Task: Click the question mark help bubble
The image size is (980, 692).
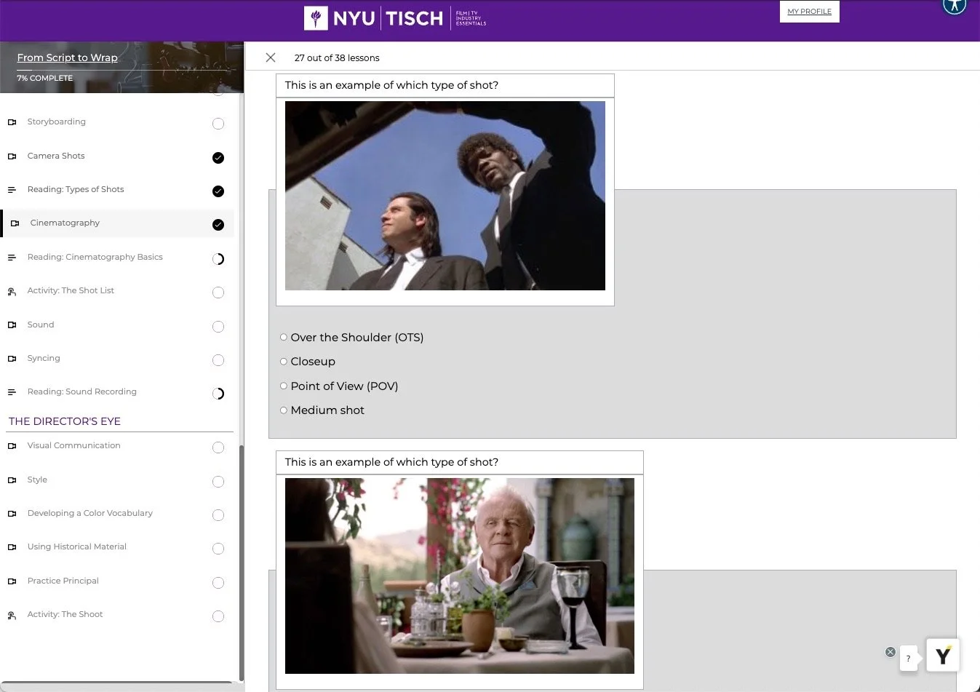Action: (908, 659)
